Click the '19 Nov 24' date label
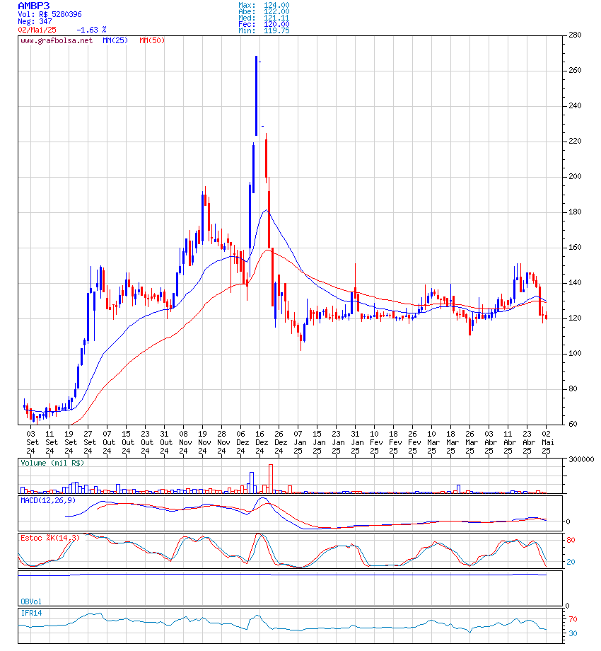Viewport: 601px width, 651px height. point(203,442)
